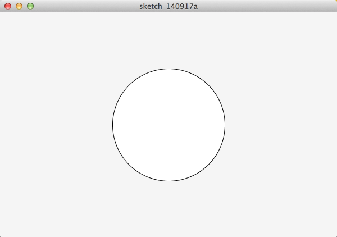337x237 pixels.
Task: Click the upper-left quadrant inside the circle
Action: (x=146, y=102)
